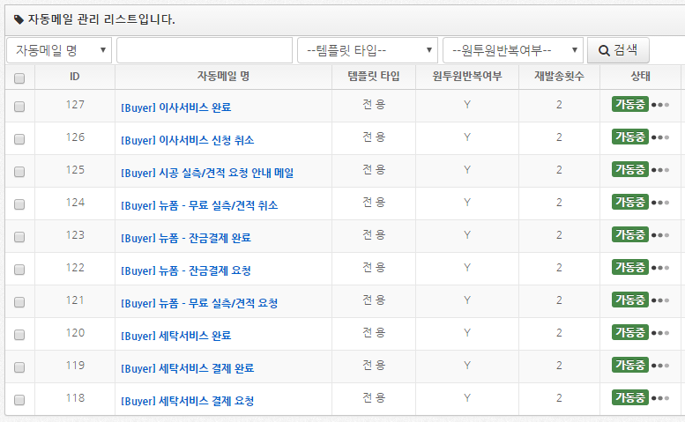Click the search keyword text input field
This screenshot has height=422, width=685.
(x=205, y=50)
